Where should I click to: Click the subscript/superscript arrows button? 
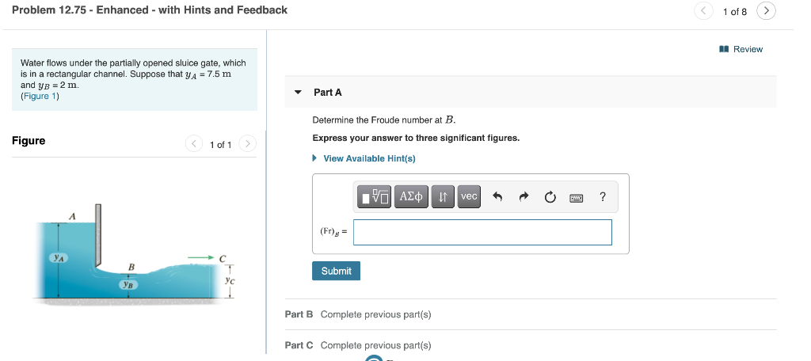click(x=444, y=196)
